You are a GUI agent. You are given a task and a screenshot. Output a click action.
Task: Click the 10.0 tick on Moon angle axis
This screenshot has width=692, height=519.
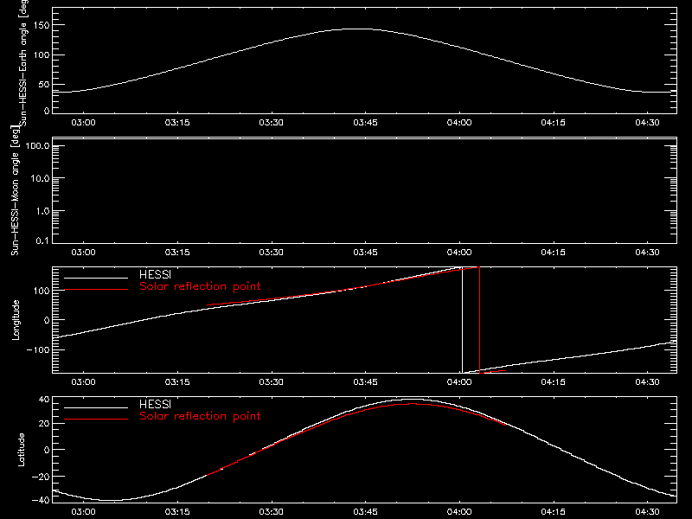tap(40, 178)
